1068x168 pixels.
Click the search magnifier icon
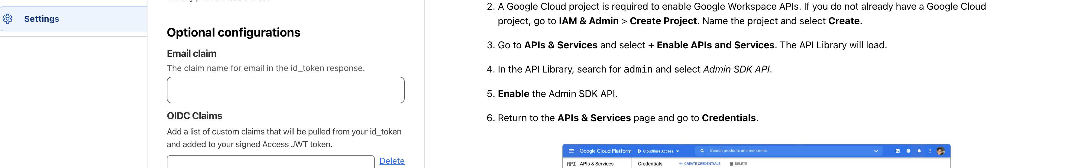[702, 151]
